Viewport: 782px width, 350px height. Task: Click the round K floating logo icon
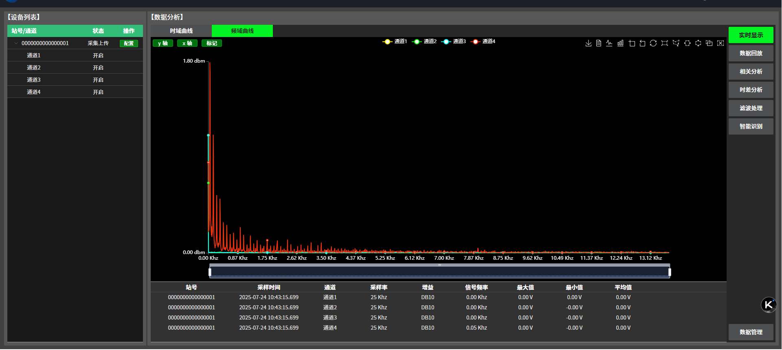(x=769, y=305)
